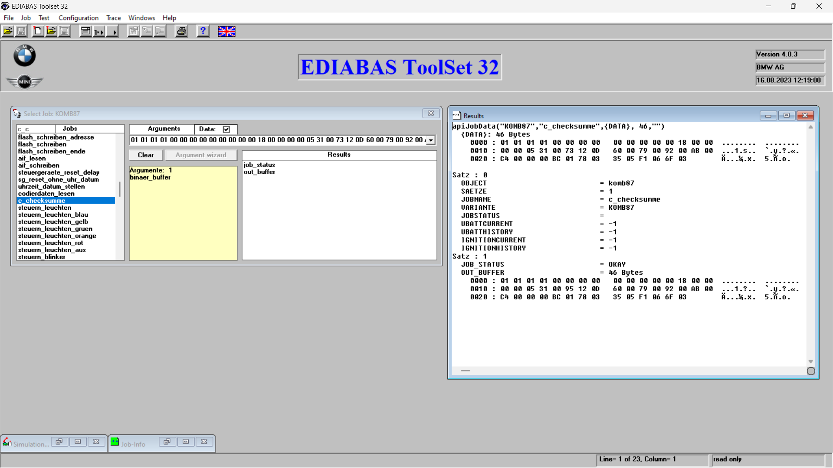This screenshot has height=468, width=833.
Task: Click the hex arguments input field
Action: click(278, 140)
